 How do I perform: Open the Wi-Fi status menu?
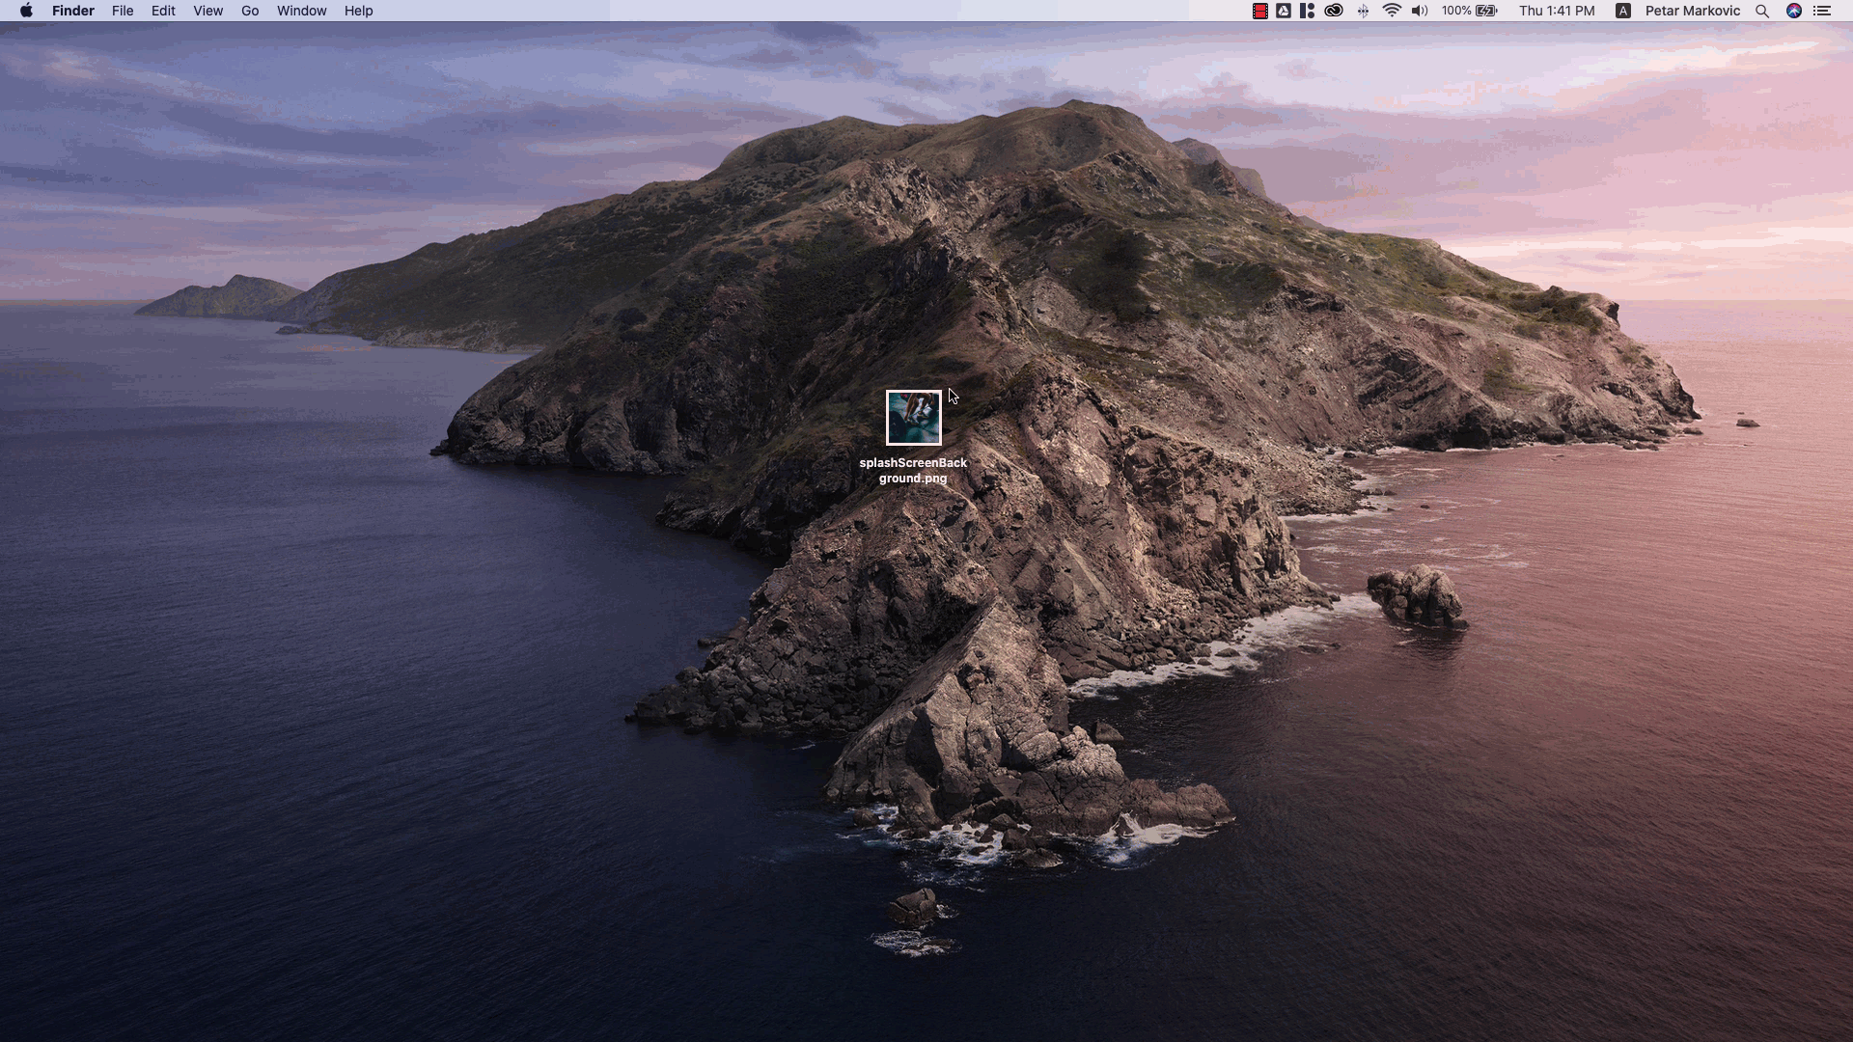click(x=1392, y=11)
